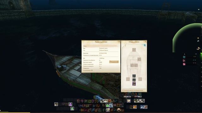Activate the red-orange skill in top hotbar trio
This screenshot has height=113, width=202.
click(x=109, y=101)
